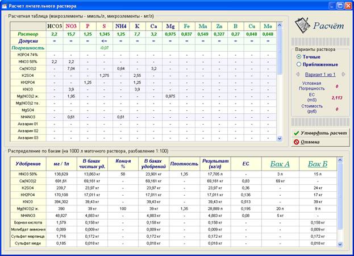354x256 pixels.
Task: Click the Расчёт clipboard icon
Action: click(x=302, y=26)
